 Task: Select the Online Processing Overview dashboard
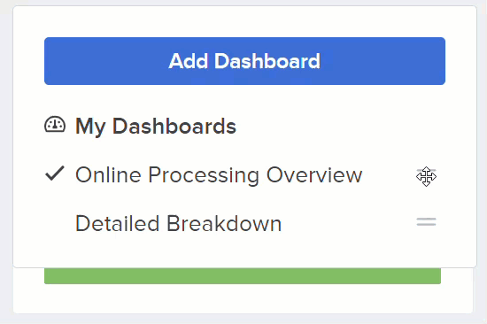[x=219, y=175]
